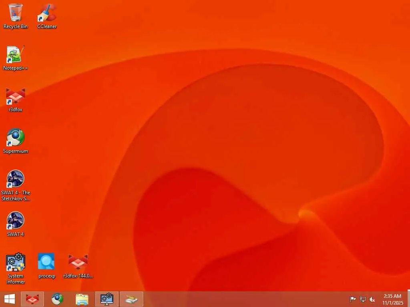This screenshot has width=410, height=307.
Task: Switch to r3dfox in the taskbar
Action: click(x=32, y=299)
